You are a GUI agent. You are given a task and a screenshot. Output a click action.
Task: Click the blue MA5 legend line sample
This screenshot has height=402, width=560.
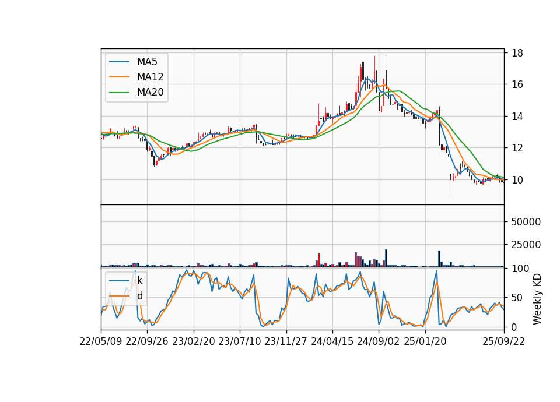(119, 62)
